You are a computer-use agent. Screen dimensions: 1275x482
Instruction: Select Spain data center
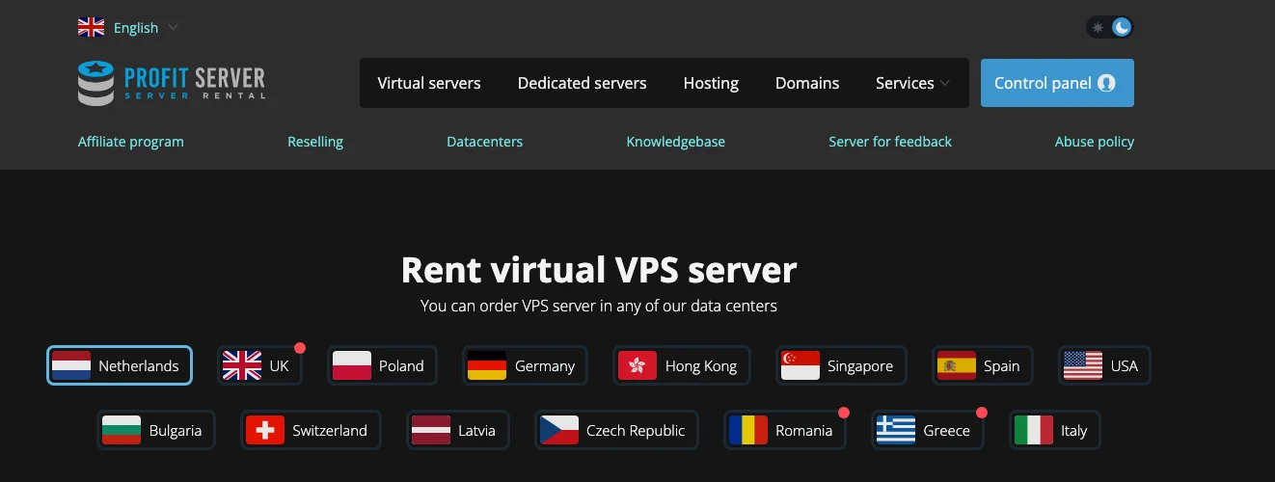[x=982, y=365]
